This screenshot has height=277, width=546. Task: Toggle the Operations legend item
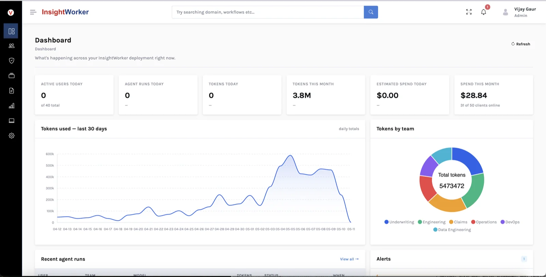484,222
